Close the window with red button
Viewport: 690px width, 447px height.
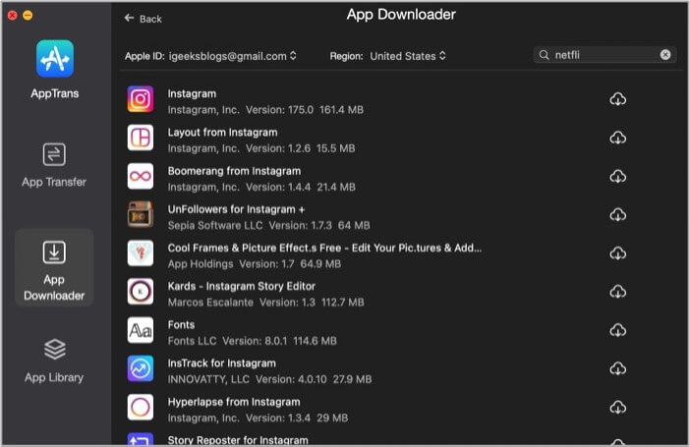13,16
